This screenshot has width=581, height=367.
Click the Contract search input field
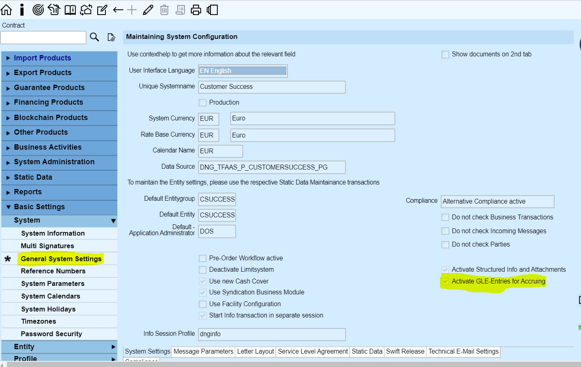43,38
